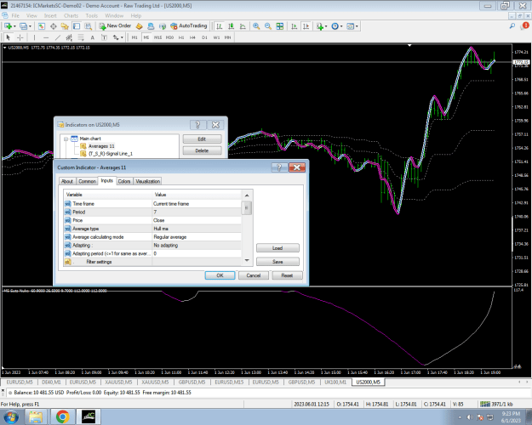Screen dimensions: 532x425
Task: Switch chart to line chart icon
Action: [243, 26]
